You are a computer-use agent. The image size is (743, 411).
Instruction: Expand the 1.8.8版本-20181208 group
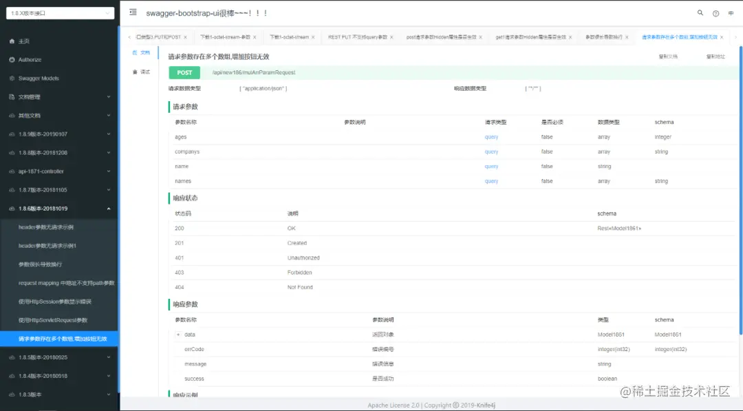pyautogui.click(x=59, y=153)
